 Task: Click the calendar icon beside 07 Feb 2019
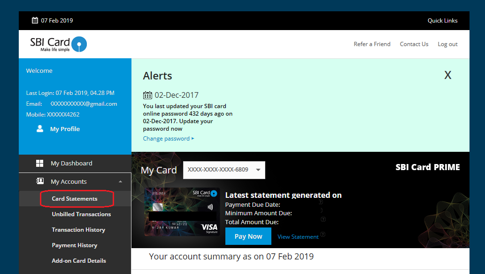point(35,20)
